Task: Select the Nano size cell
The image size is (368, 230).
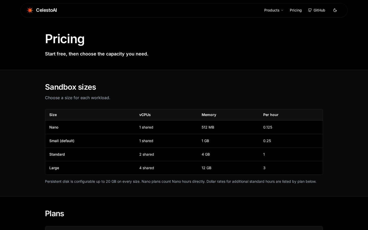Action: [54, 127]
